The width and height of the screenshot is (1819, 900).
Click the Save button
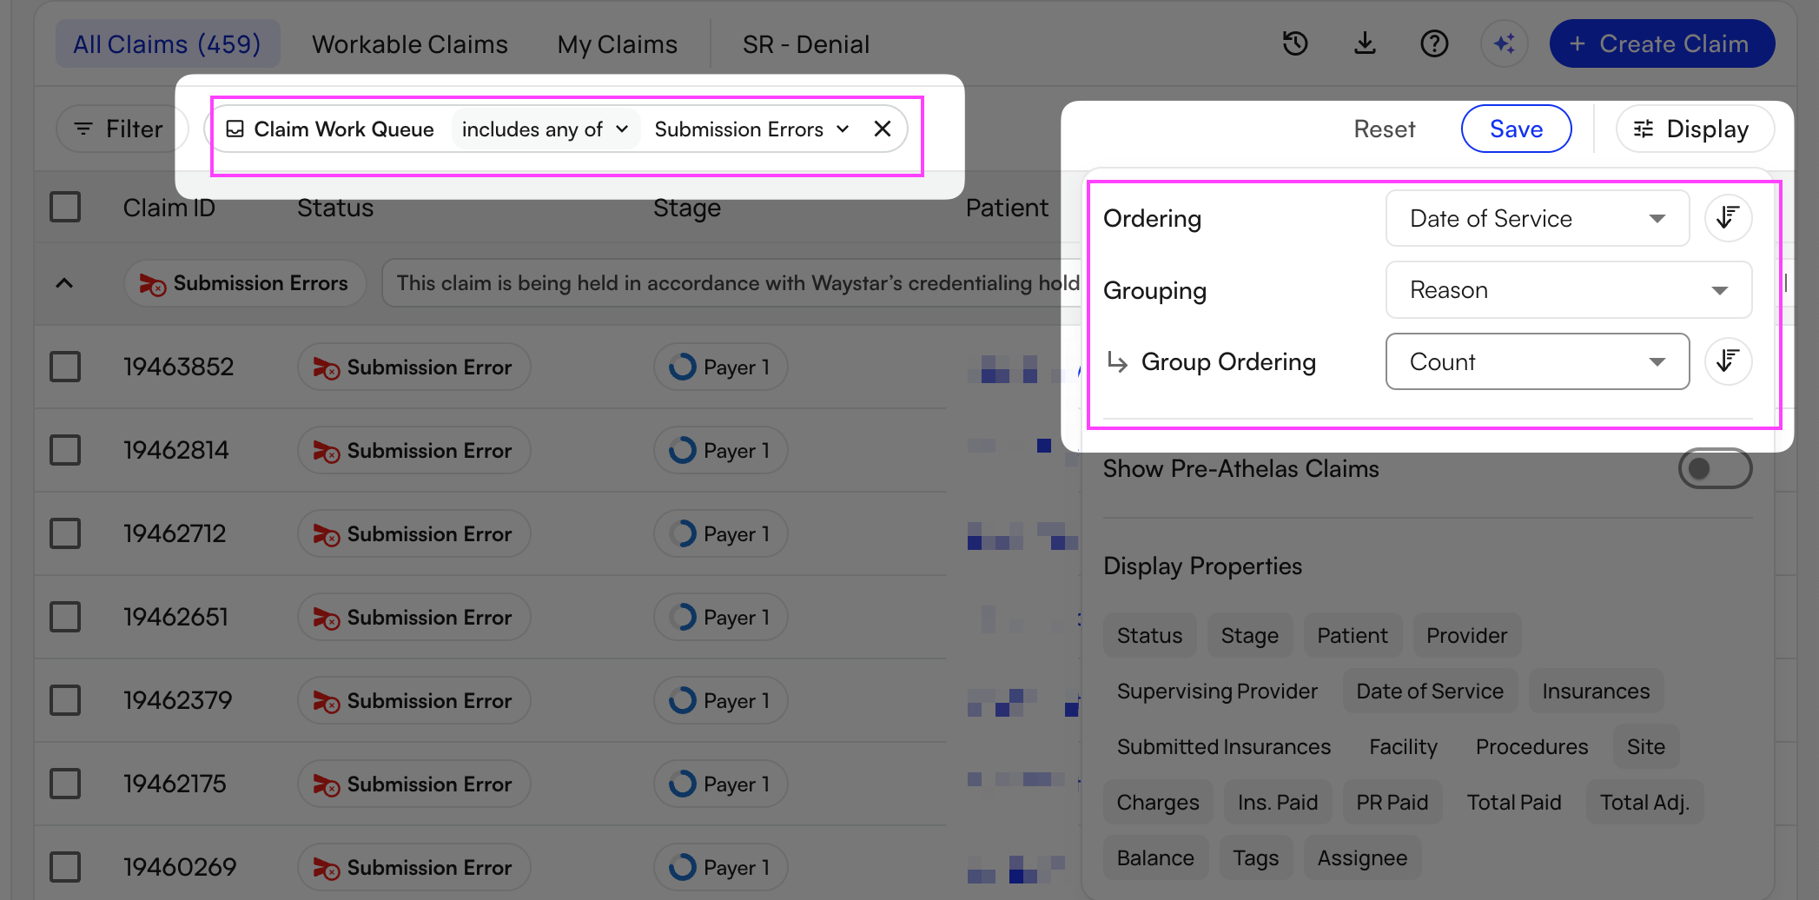click(1516, 129)
